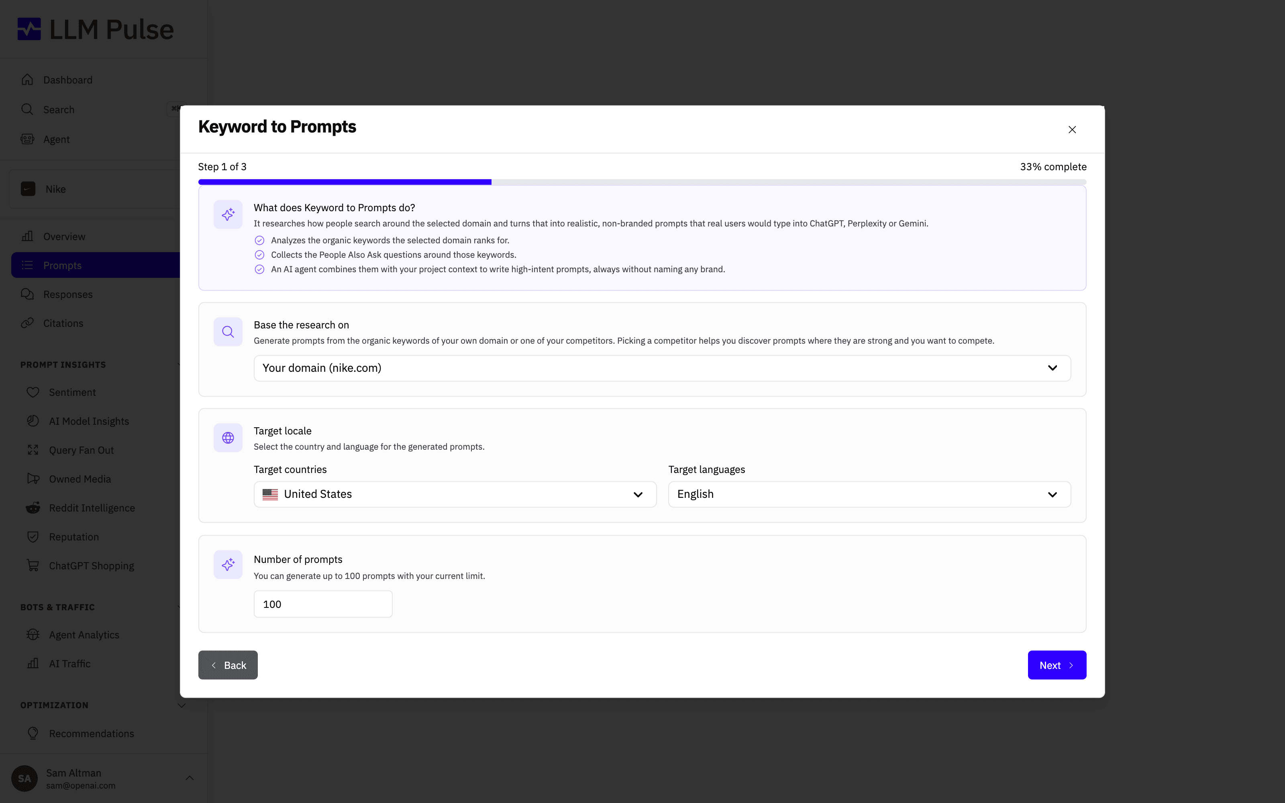Open the ChatGPT Shopping cart icon
This screenshot has height=803, width=1285.
point(33,566)
